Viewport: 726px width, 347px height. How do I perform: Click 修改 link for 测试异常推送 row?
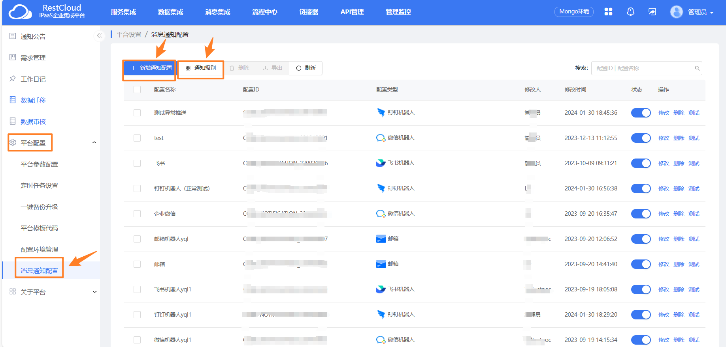click(664, 113)
